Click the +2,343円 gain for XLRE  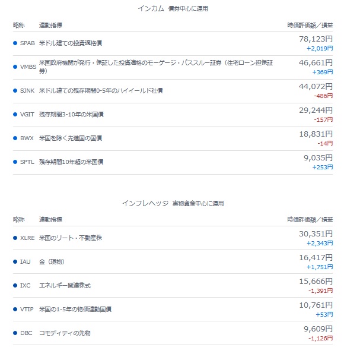coord(320,243)
